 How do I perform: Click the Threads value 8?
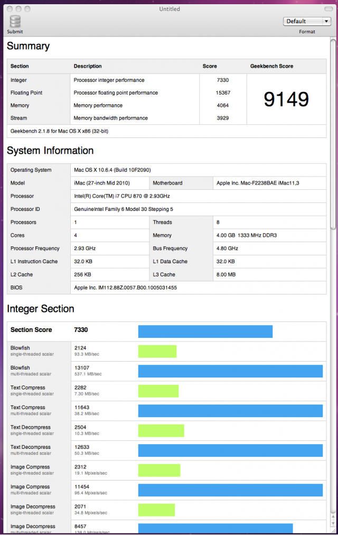click(x=218, y=222)
